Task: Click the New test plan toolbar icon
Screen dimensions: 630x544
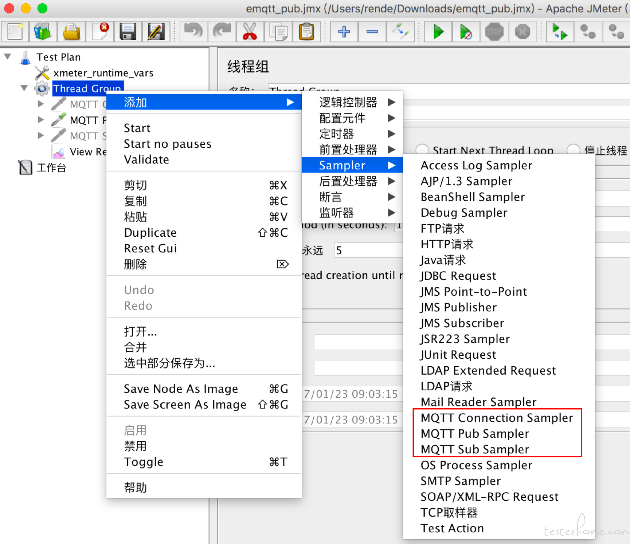Action: coord(15,32)
